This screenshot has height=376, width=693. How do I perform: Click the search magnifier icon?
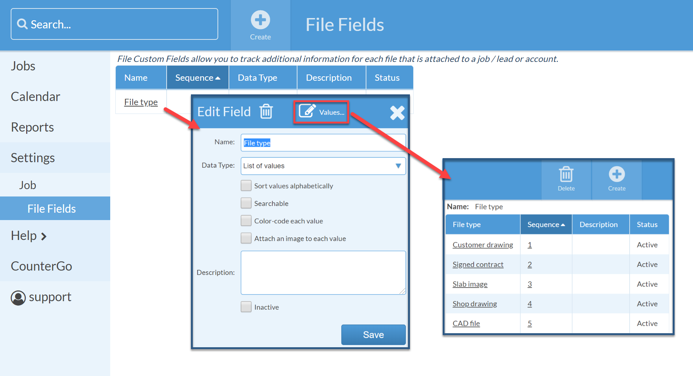22,24
